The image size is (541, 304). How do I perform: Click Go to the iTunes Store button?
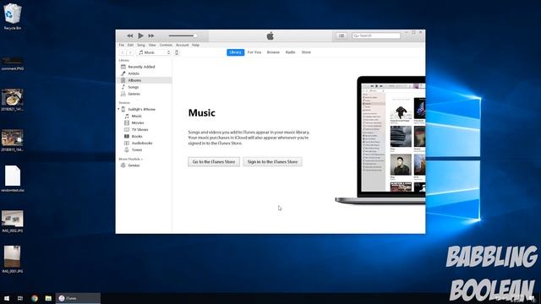214,161
